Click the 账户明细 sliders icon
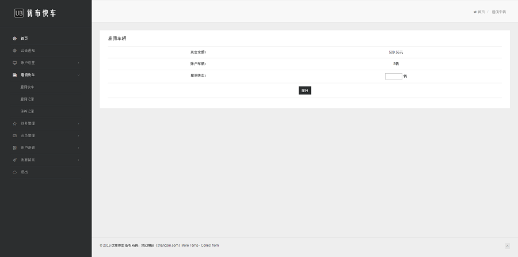This screenshot has height=257, width=518. (x=14, y=148)
